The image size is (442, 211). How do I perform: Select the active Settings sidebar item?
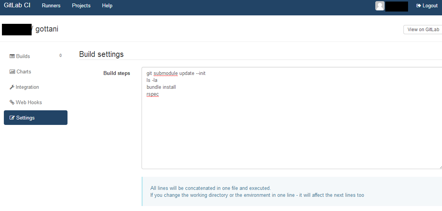[x=35, y=118]
